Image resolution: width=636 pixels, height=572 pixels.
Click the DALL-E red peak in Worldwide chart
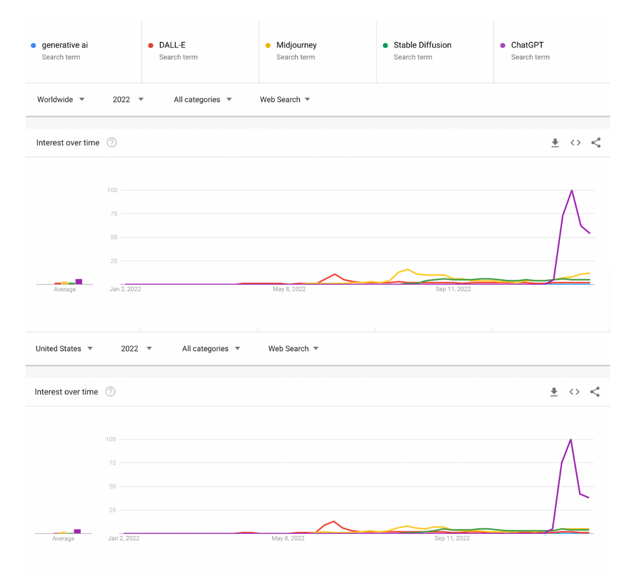click(x=334, y=274)
